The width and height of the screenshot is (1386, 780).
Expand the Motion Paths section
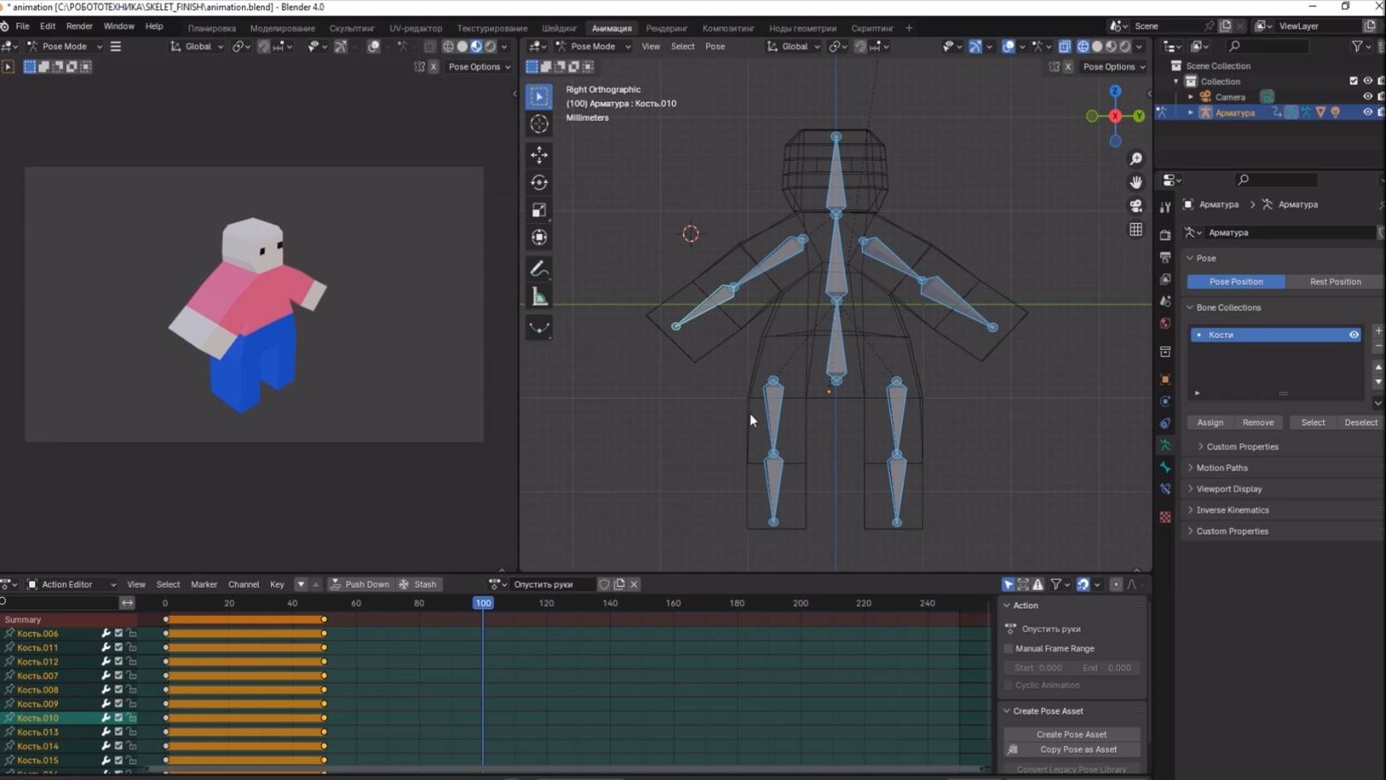click(1220, 468)
